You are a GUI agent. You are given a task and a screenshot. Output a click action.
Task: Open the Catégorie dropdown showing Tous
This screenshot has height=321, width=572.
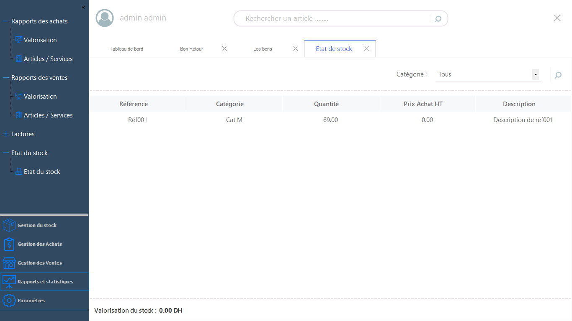(x=535, y=74)
